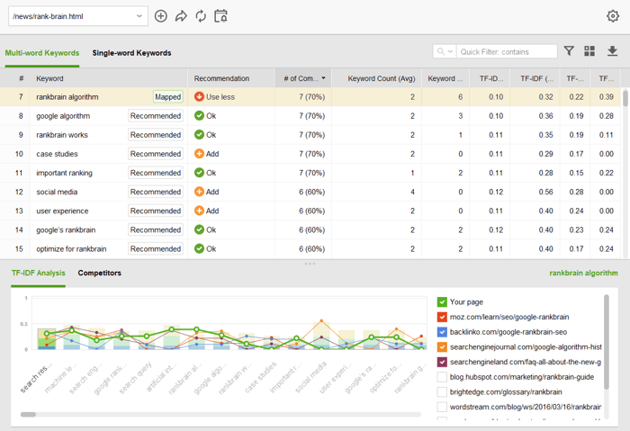
Task: Open Recommended dropdown for google algorithm row
Action: [156, 116]
